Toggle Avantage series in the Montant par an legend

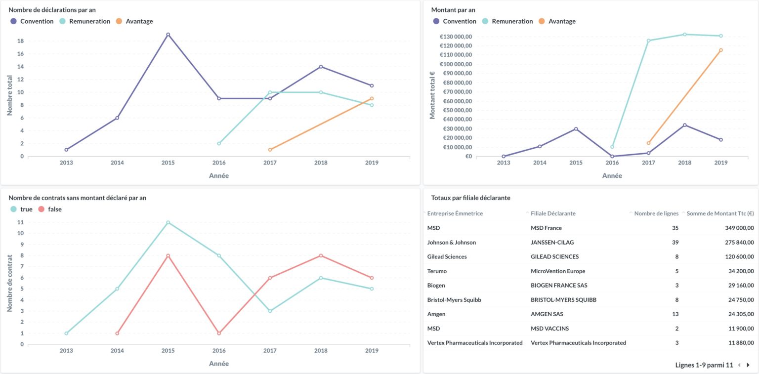pos(557,21)
